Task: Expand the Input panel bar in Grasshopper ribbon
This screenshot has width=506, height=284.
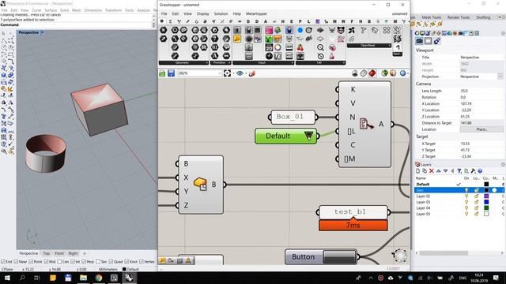Action: coord(263,63)
